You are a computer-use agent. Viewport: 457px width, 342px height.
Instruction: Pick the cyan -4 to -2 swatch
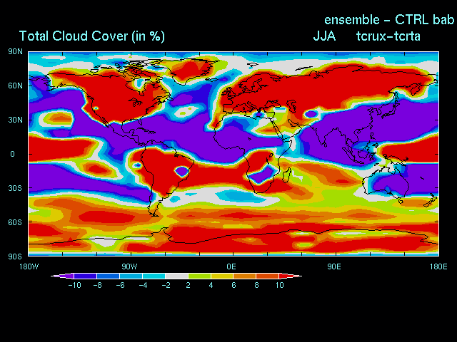[x=154, y=276]
